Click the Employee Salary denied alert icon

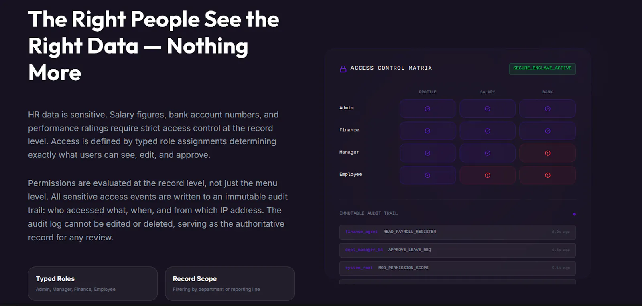tap(488, 175)
